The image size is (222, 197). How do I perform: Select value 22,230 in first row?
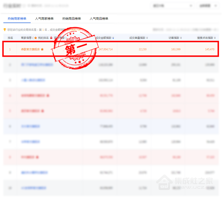142,49
